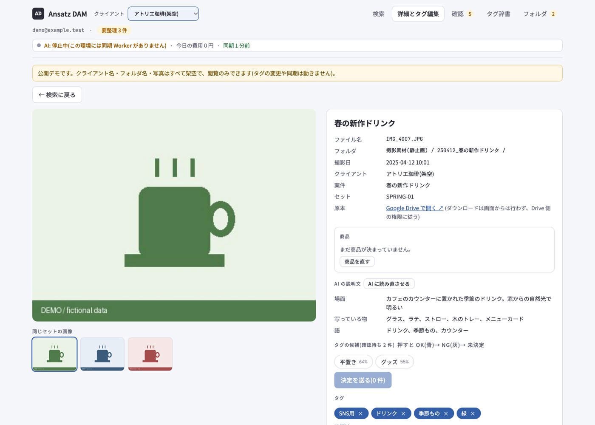Image resolution: width=595 pixels, height=425 pixels.
Task: Click the AI: 停止中 status text
Action: pos(105,45)
